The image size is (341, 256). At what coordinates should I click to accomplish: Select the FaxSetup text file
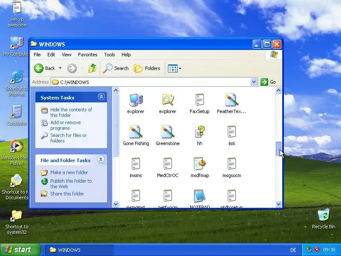point(199,103)
